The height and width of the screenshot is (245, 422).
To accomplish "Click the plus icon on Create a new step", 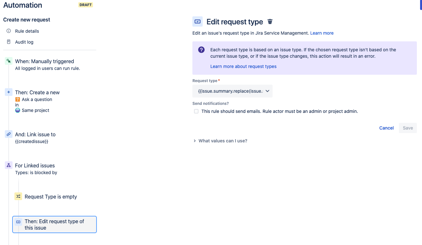I will tap(8, 92).
